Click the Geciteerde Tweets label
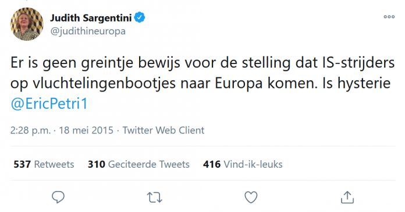 (x=149, y=164)
